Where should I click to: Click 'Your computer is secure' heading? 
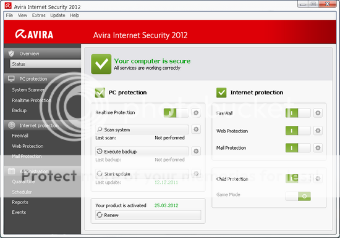pos(152,61)
